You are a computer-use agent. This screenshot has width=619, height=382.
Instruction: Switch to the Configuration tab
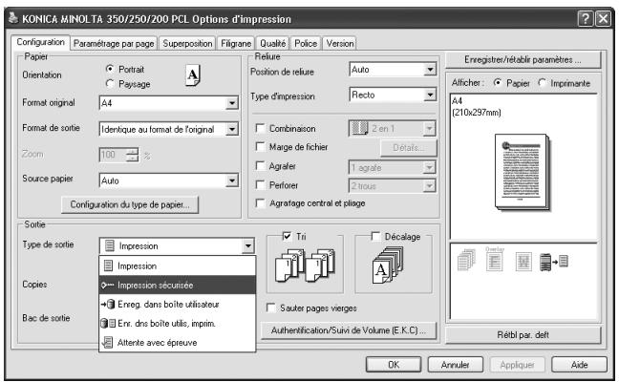tap(41, 42)
